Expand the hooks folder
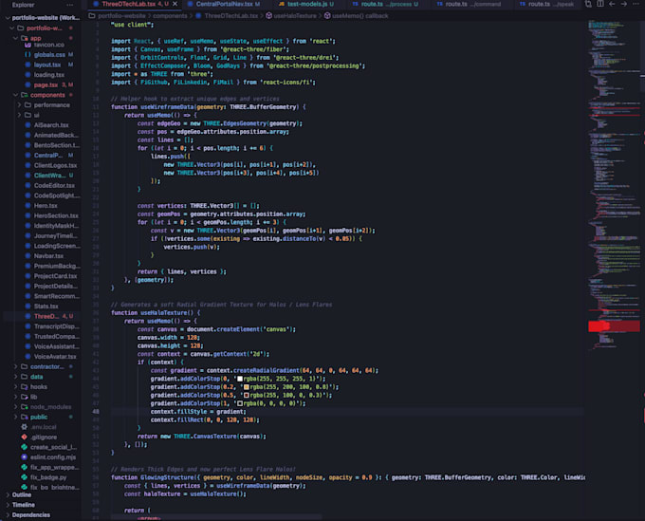645x521 pixels. [15, 386]
